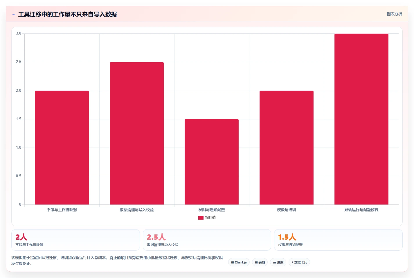Image resolution: width=414 pixels, height=278 pixels.
Task: Select the 数据清理与导入校验 bar
Action: click(137, 133)
